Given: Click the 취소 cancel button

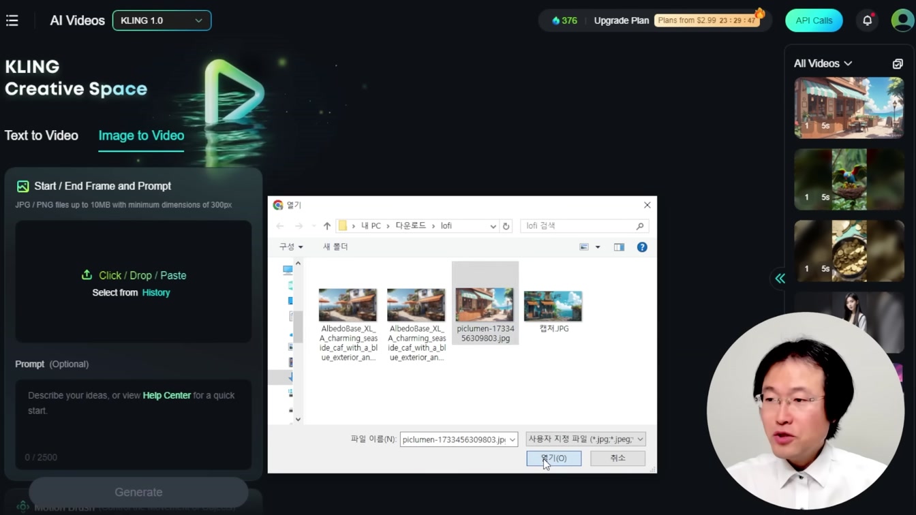Looking at the screenshot, I should (x=617, y=458).
